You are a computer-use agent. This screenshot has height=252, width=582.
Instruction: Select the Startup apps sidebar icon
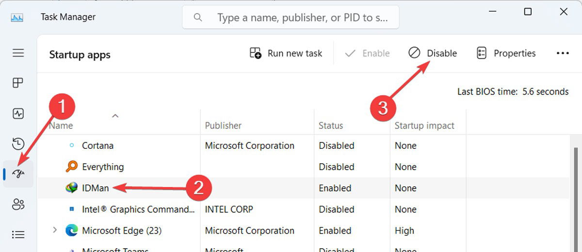18,174
